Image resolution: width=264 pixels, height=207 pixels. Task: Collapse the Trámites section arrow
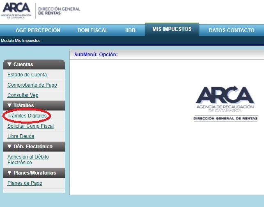[x=9, y=105]
